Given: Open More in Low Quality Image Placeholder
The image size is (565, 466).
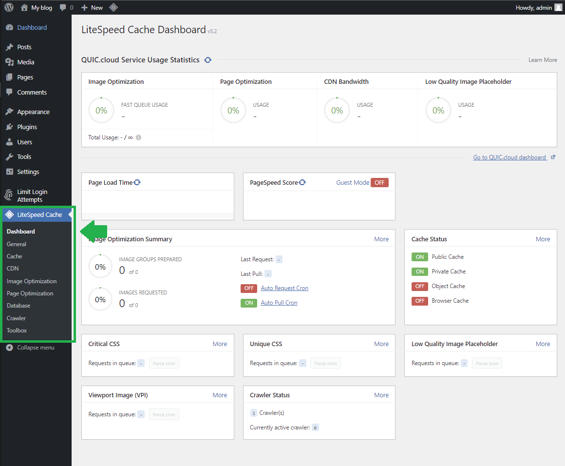Looking at the screenshot, I should [x=543, y=344].
